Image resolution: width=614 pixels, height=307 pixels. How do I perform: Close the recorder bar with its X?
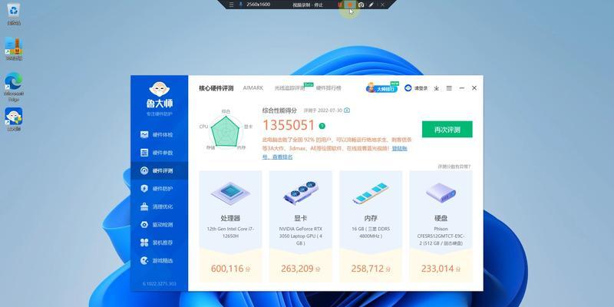tap(382, 5)
